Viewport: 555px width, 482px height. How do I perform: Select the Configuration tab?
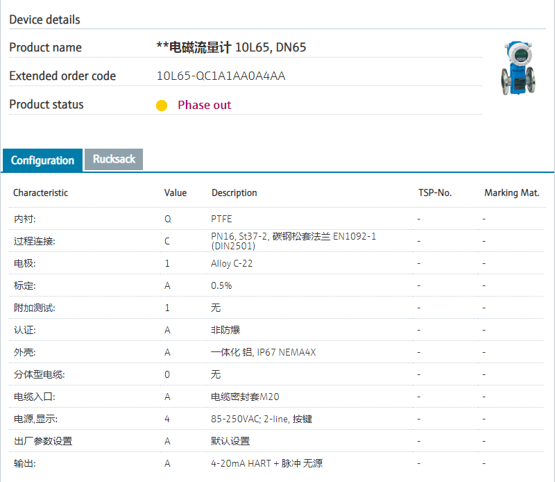(x=42, y=160)
